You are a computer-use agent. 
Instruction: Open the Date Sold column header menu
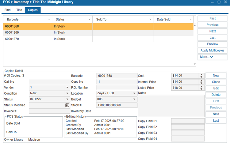191,19
